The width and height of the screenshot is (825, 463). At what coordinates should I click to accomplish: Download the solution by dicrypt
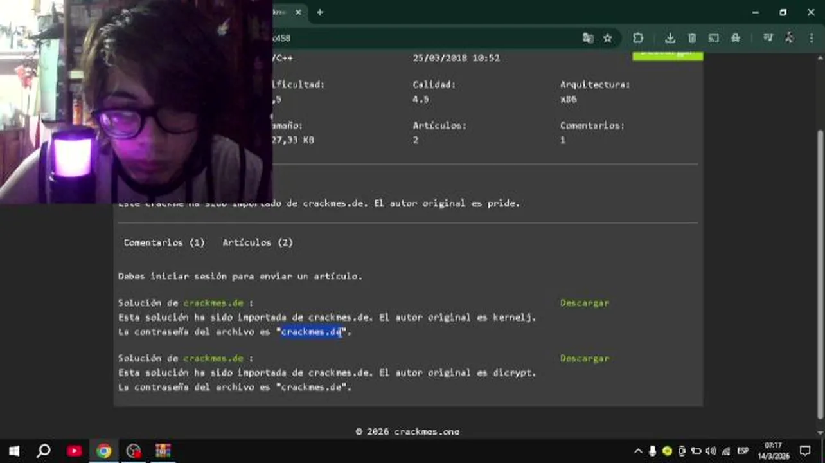click(x=584, y=358)
